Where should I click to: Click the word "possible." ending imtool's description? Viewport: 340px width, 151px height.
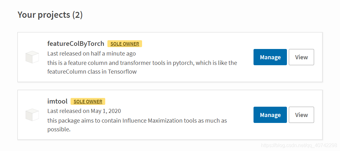(59, 129)
